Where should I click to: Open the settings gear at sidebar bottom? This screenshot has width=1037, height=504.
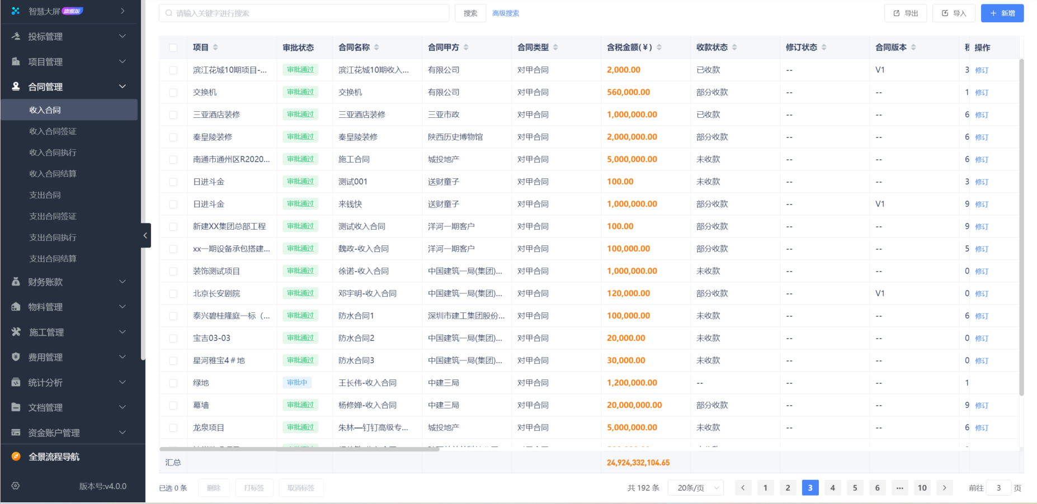tap(15, 486)
